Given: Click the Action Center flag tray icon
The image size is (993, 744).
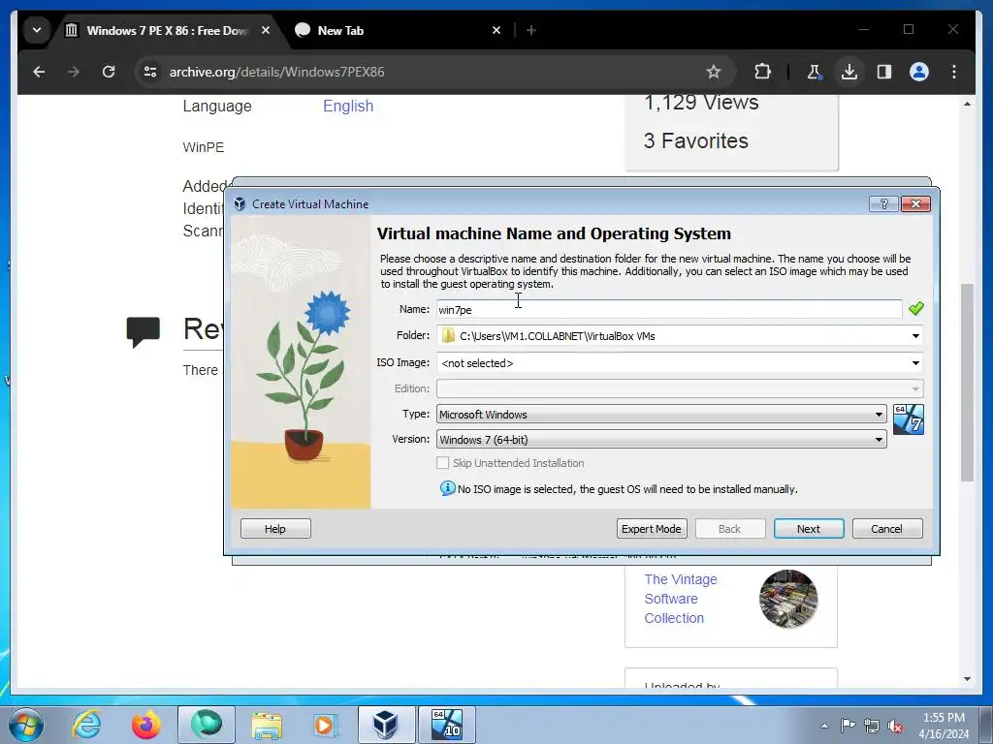Looking at the screenshot, I should (848, 726).
